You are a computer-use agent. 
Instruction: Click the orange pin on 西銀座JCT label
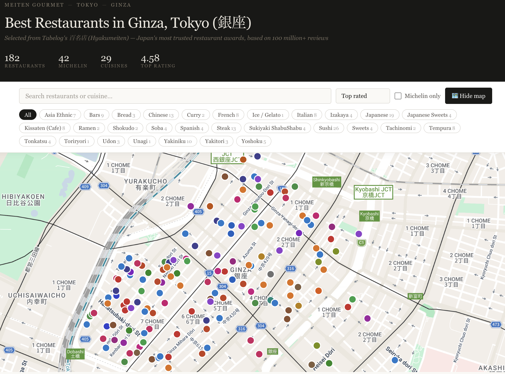coord(243,159)
